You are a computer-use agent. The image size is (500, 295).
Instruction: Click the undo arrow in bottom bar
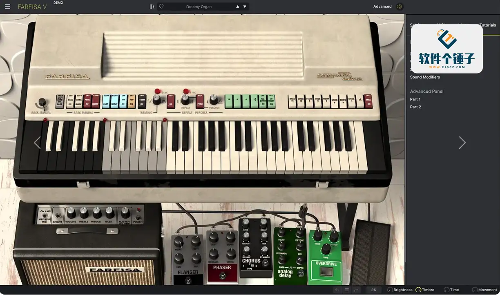[337, 290]
